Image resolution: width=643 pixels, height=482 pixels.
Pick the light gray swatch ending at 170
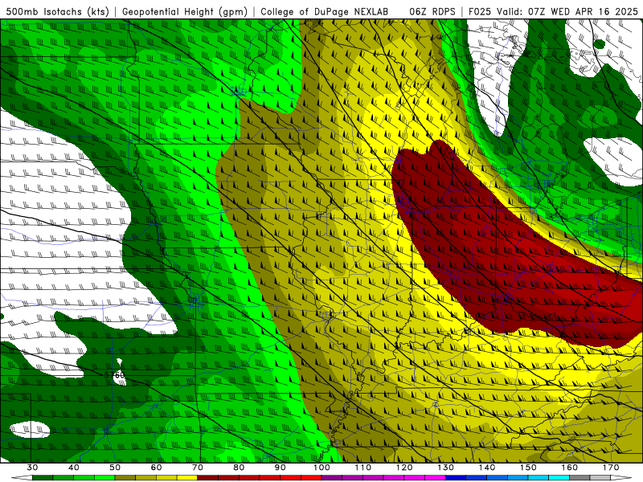600,477
